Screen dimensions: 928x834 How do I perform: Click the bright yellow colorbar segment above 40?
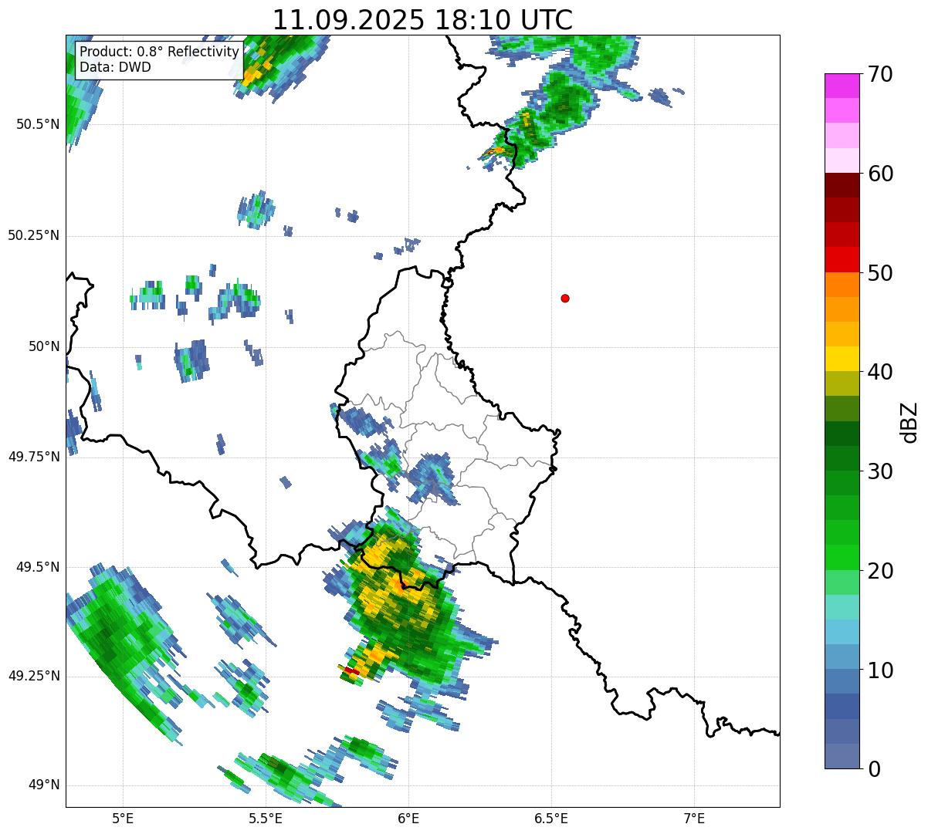point(842,359)
